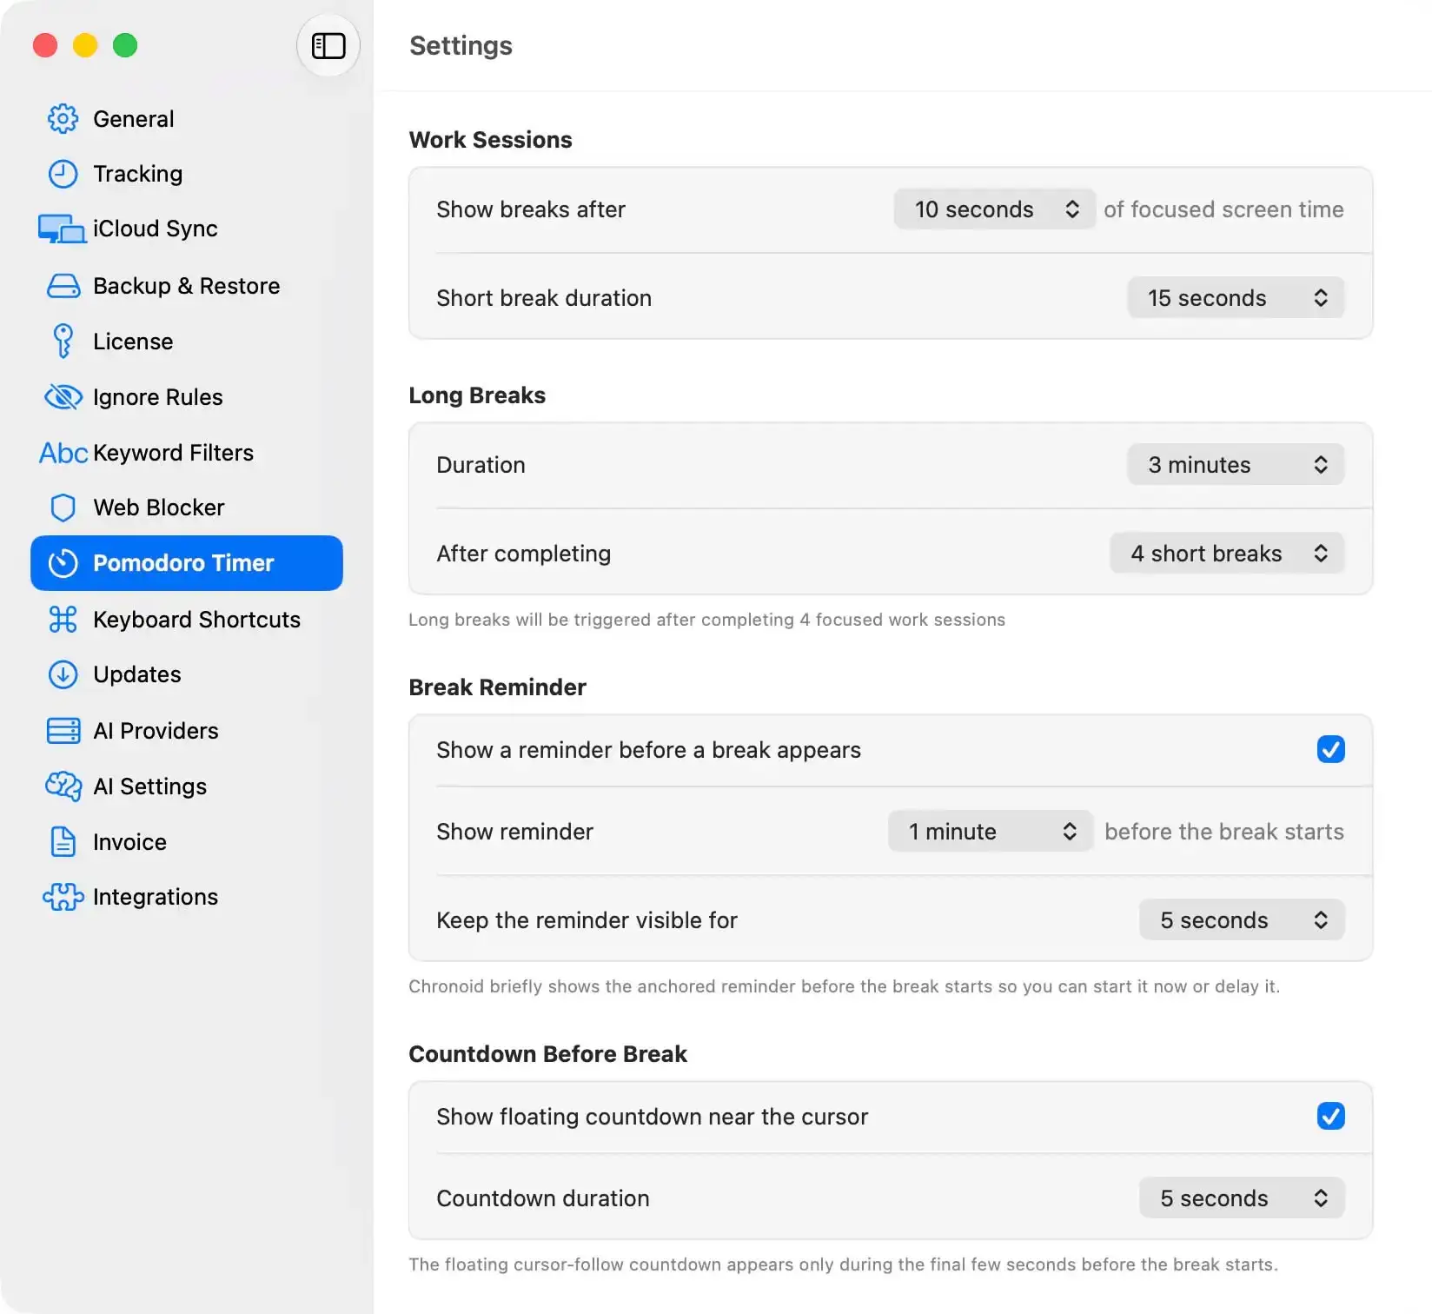Open Keyboard Shortcuts label
The width and height of the screenshot is (1432, 1314).
[196, 620]
